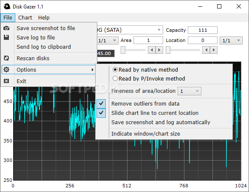Screen dimensions: 249x192
Task: Open the 1/1 dropdown left of Area
Action: point(108,41)
